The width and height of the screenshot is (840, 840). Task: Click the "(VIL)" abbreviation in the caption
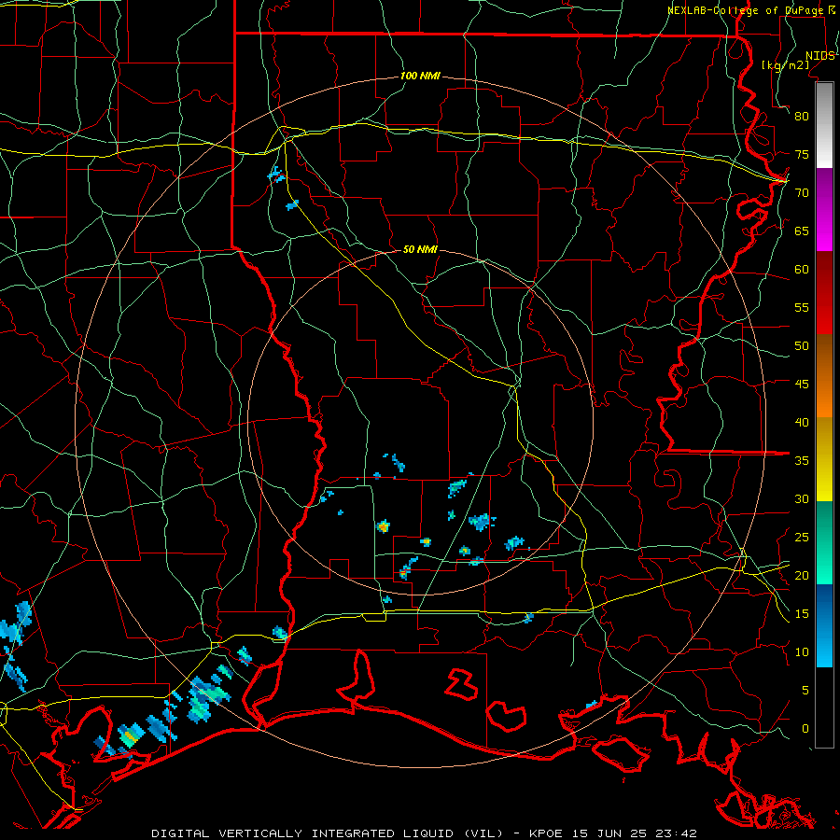click(x=483, y=833)
